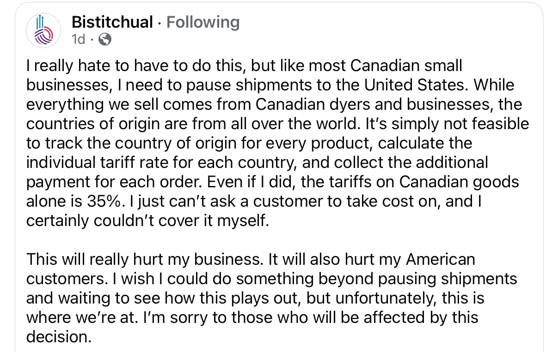Toggle the Following button beside Bistitchual

tap(203, 22)
